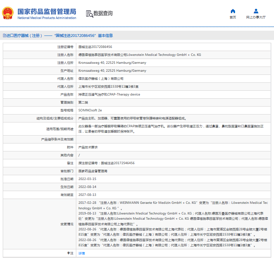Open the 详情 details link

[81, 253]
